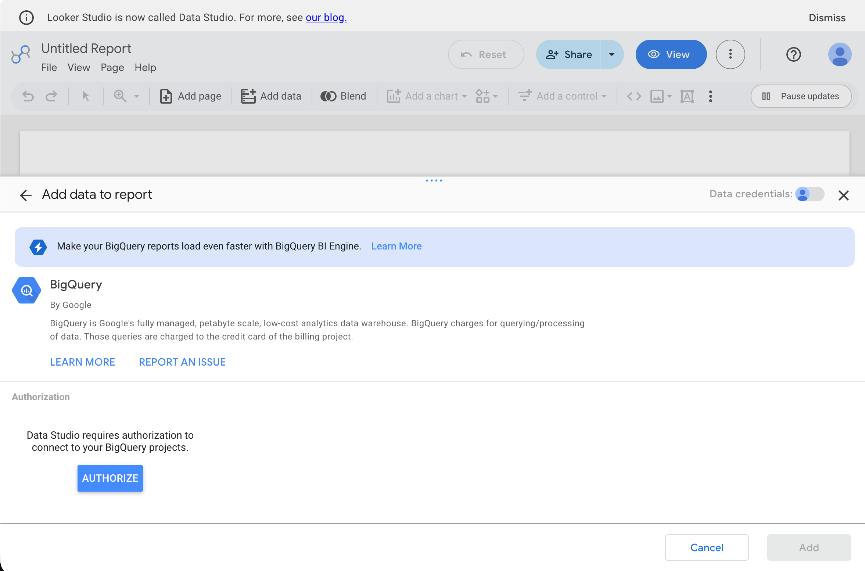The height and width of the screenshot is (571, 865).
Task: Click the redo arrow in the toolbar
Action: 51,96
